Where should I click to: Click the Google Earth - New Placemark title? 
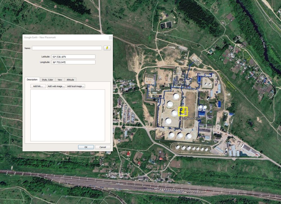[x=40, y=37]
